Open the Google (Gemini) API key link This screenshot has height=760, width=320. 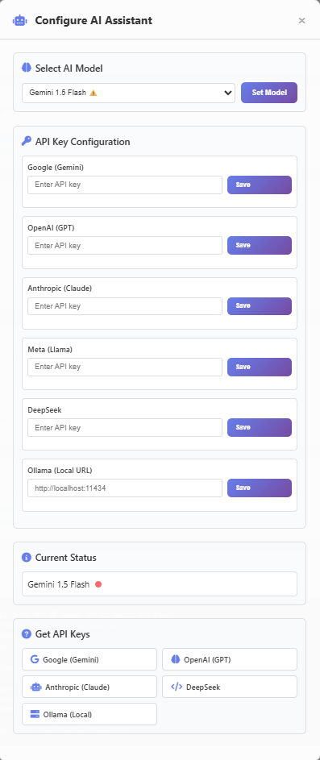89,659
